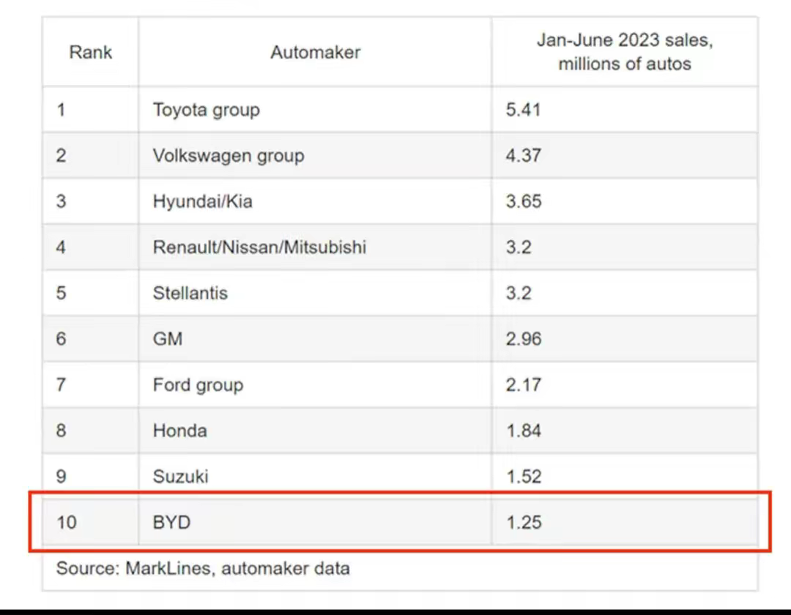Click the Jan-June 2023 sales header
This screenshot has height=615, width=791.
624,52
